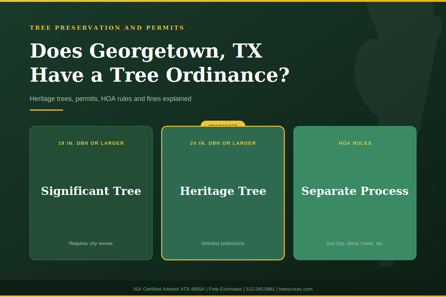
Task: Click the headline about Georgetown tree ordinance
Action: coord(160,62)
